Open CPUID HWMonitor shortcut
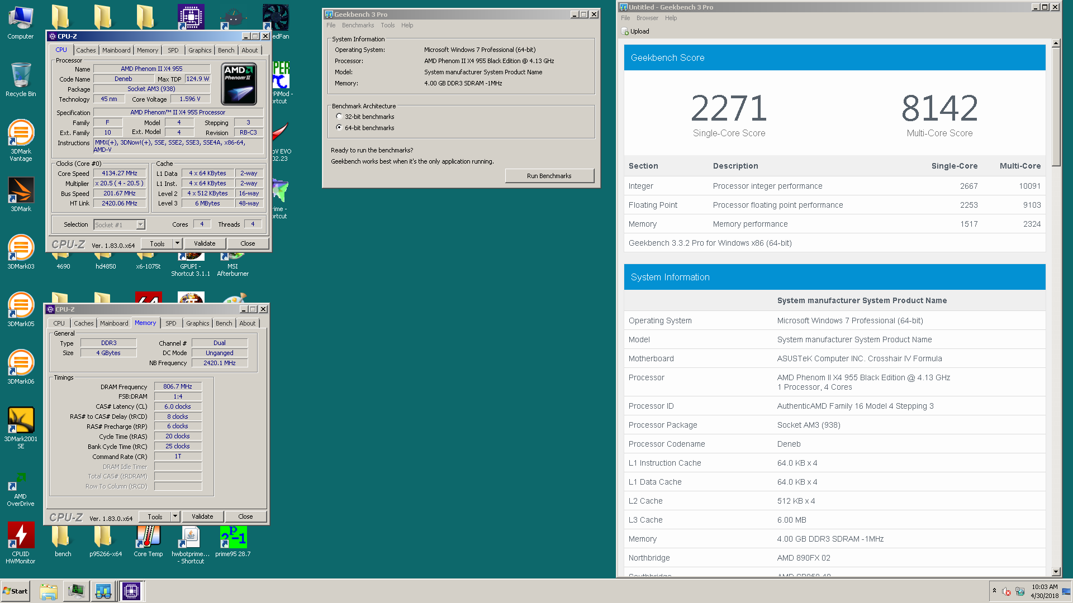This screenshot has height=603, width=1073. coord(21,543)
